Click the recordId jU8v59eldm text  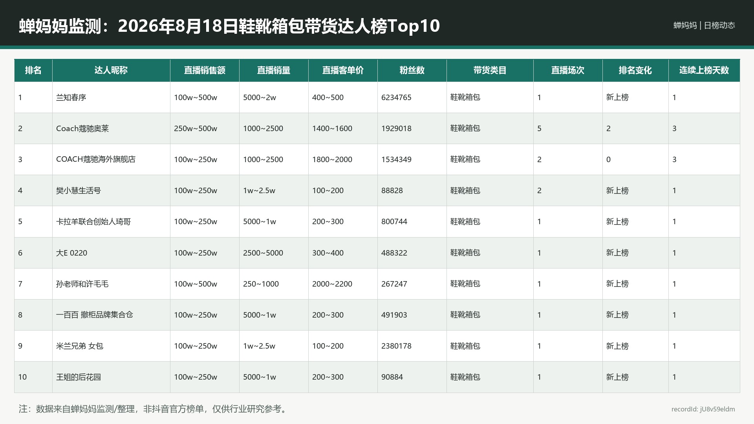coord(703,409)
